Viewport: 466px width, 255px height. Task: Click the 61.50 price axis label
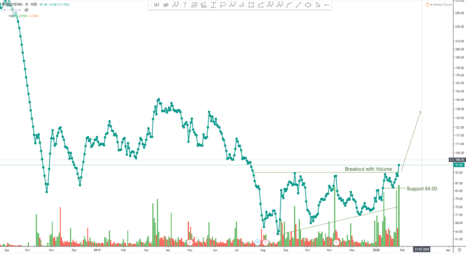459,239
